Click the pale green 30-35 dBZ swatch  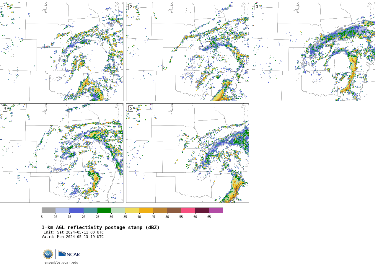coord(118,210)
